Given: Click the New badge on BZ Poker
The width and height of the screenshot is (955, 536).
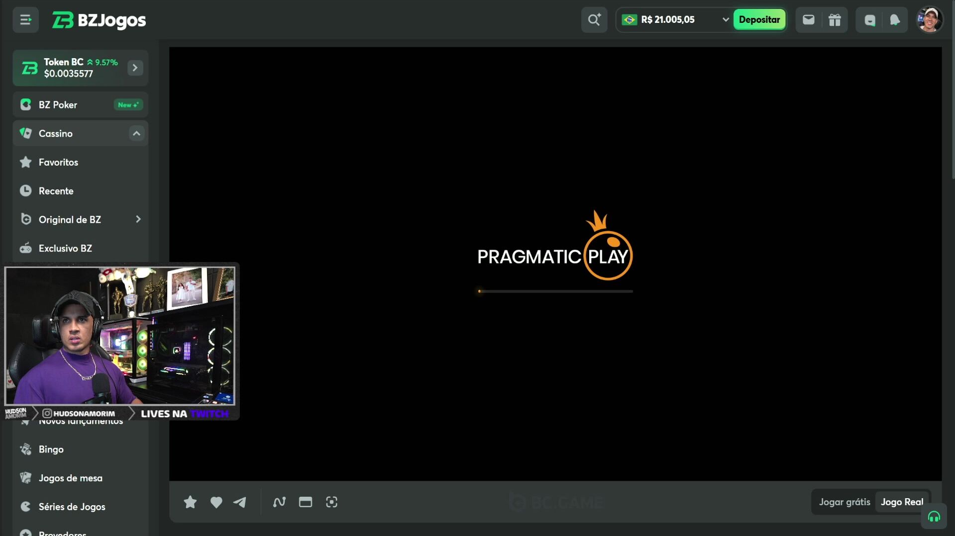Looking at the screenshot, I should click(x=128, y=105).
